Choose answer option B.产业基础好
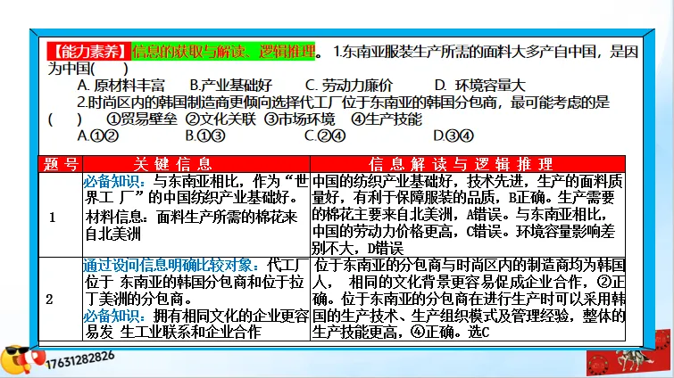Viewport: 674px width, 378px height. pyautogui.click(x=231, y=86)
